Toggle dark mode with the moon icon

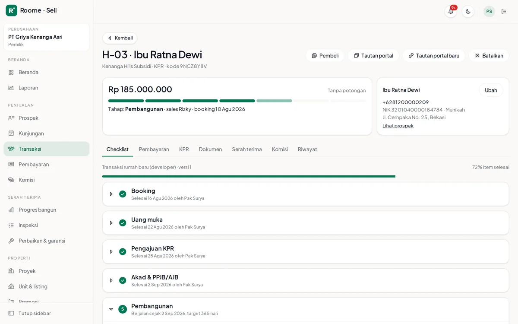(468, 12)
